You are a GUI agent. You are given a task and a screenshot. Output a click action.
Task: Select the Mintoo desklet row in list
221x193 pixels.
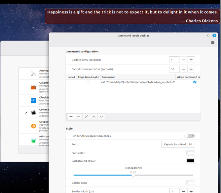(34, 140)
